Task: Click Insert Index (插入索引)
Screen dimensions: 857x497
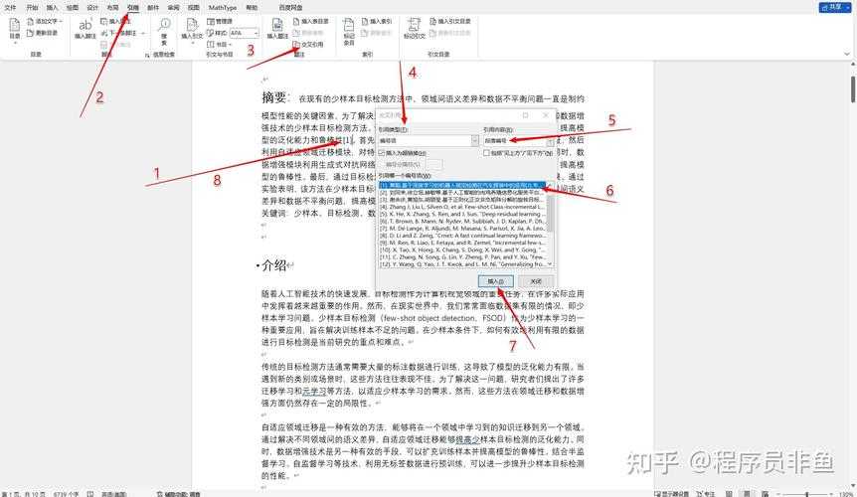Action: tap(377, 21)
